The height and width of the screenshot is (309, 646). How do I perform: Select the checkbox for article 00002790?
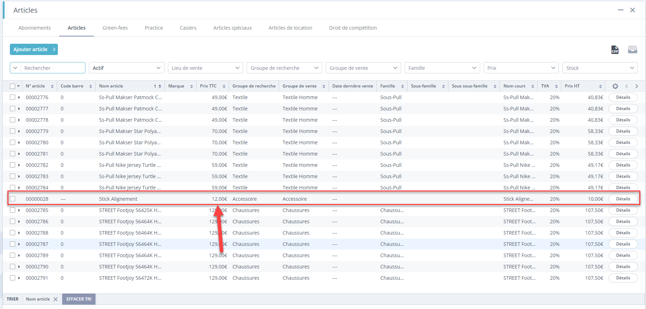click(x=13, y=267)
